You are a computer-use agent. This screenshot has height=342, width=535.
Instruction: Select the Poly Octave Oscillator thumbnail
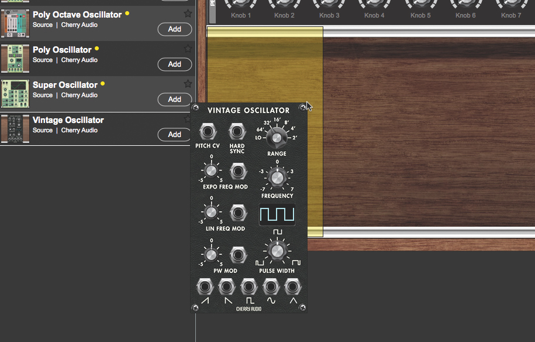click(x=15, y=23)
